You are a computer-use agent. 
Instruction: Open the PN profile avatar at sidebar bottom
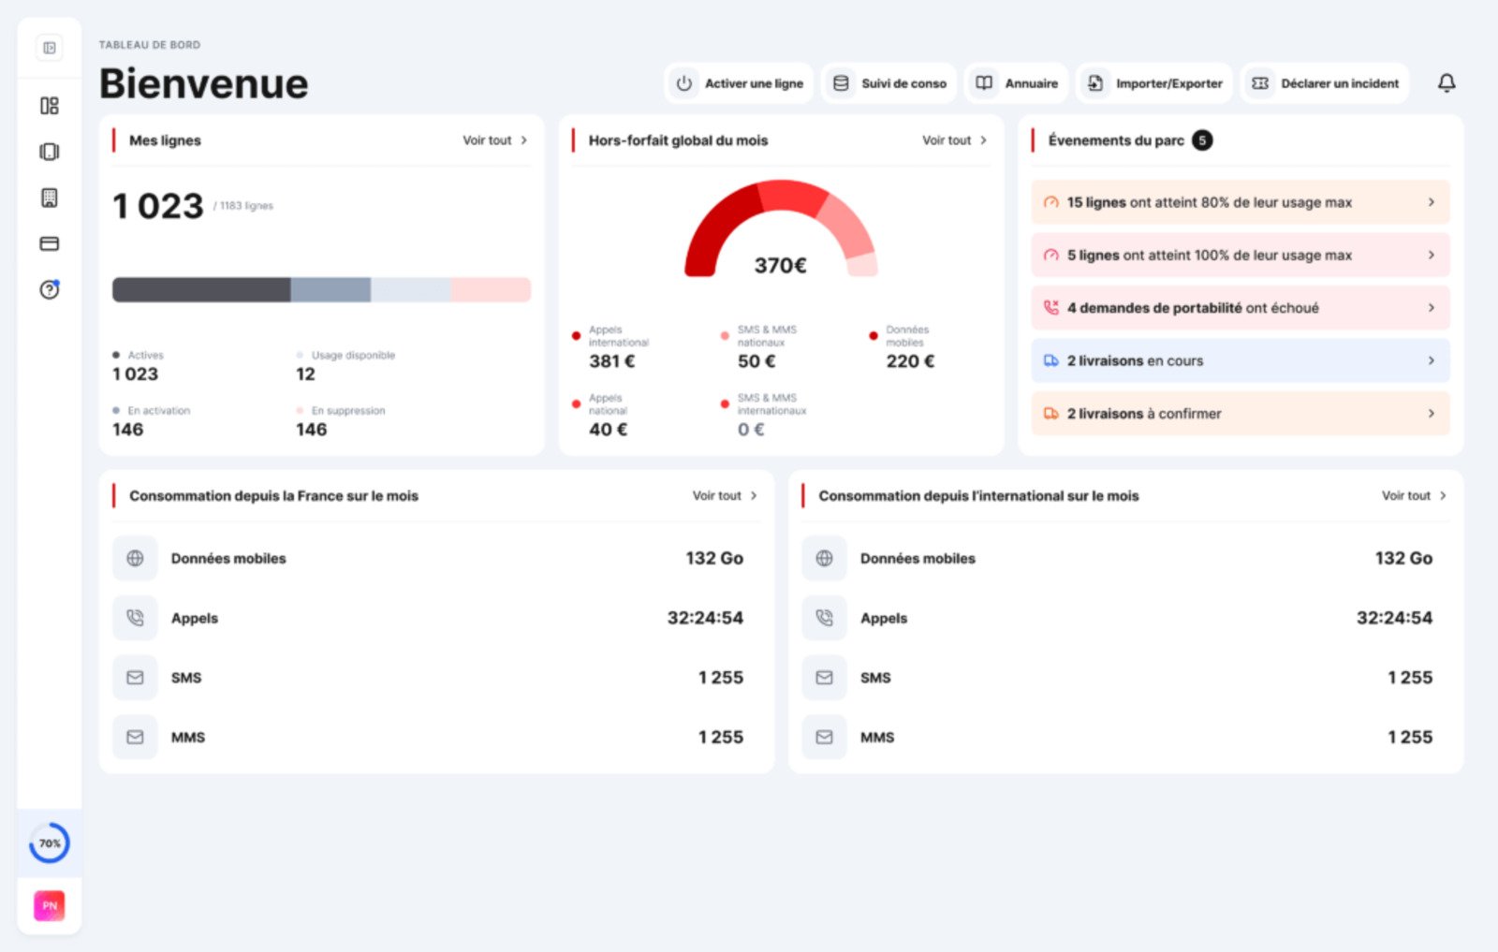(49, 905)
